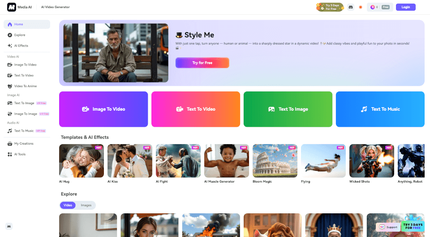Open Text To Music sidebar item

tap(24, 131)
